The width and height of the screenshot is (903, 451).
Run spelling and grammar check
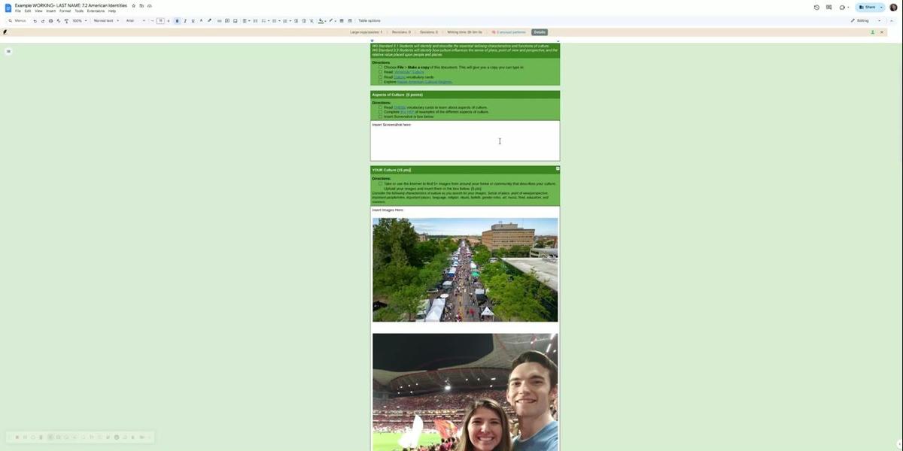coord(58,20)
